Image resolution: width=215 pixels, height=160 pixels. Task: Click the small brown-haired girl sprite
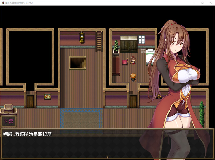point(133,60)
